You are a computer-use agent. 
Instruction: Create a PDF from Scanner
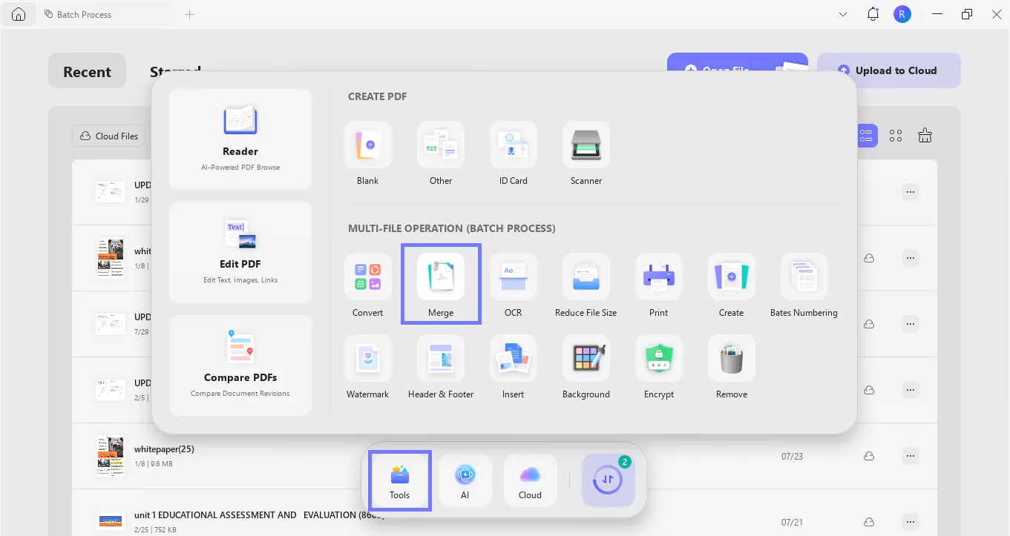coord(586,150)
